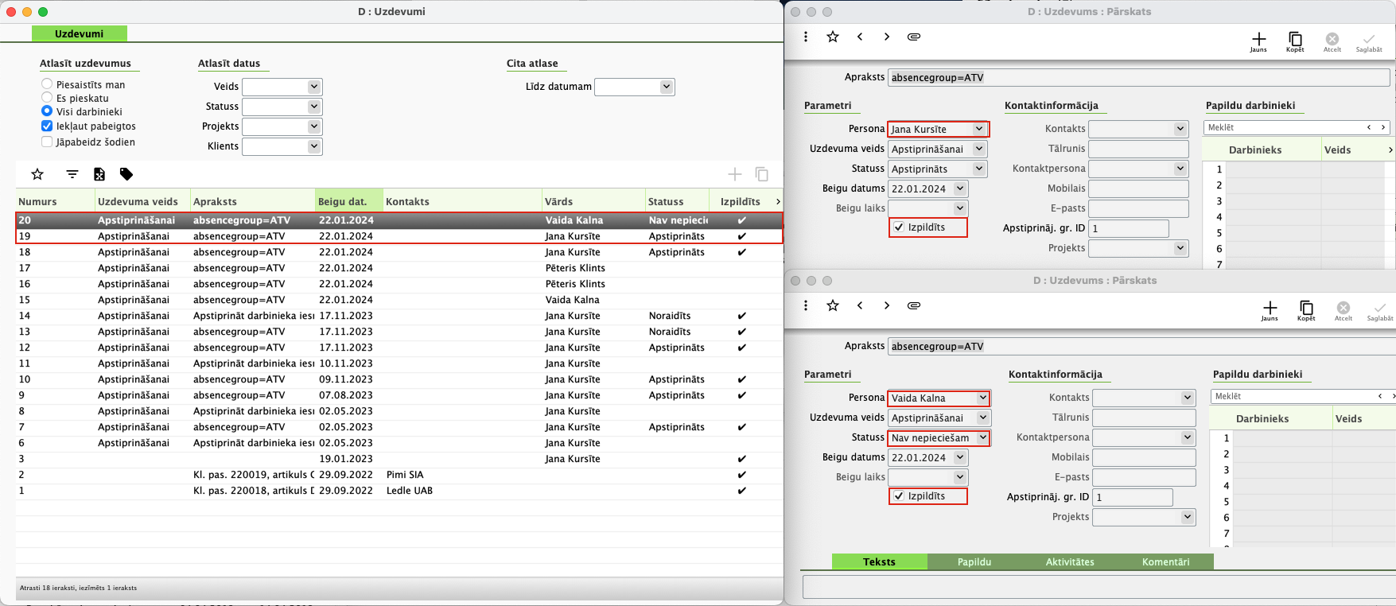Click copy icon above the task list
Screen dimensions: 1396x606
coord(762,174)
